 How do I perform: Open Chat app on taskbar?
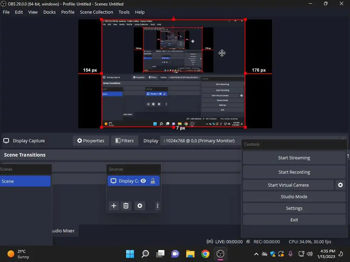point(175,254)
